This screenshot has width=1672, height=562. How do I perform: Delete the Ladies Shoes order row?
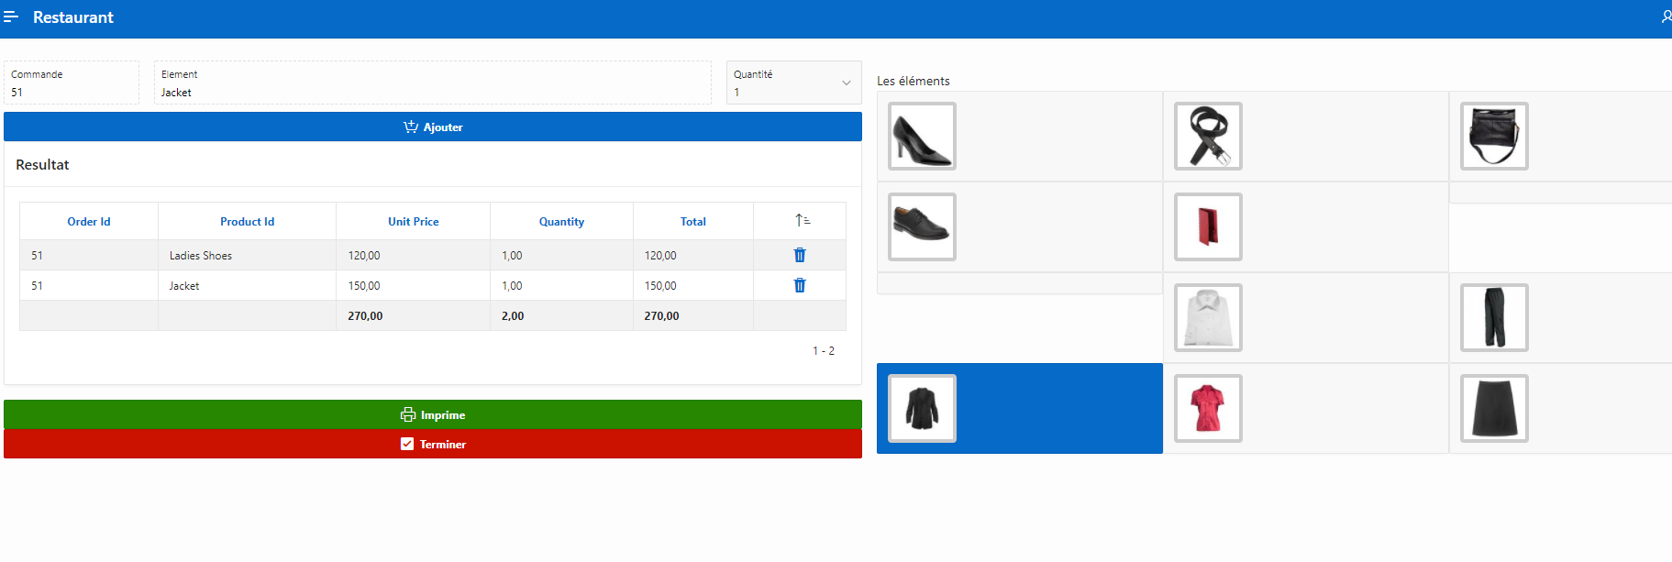tap(799, 256)
